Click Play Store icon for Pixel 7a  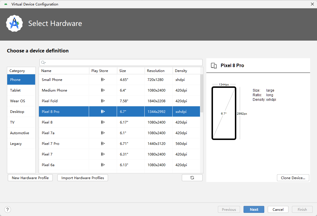pyautogui.click(x=103, y=133)
